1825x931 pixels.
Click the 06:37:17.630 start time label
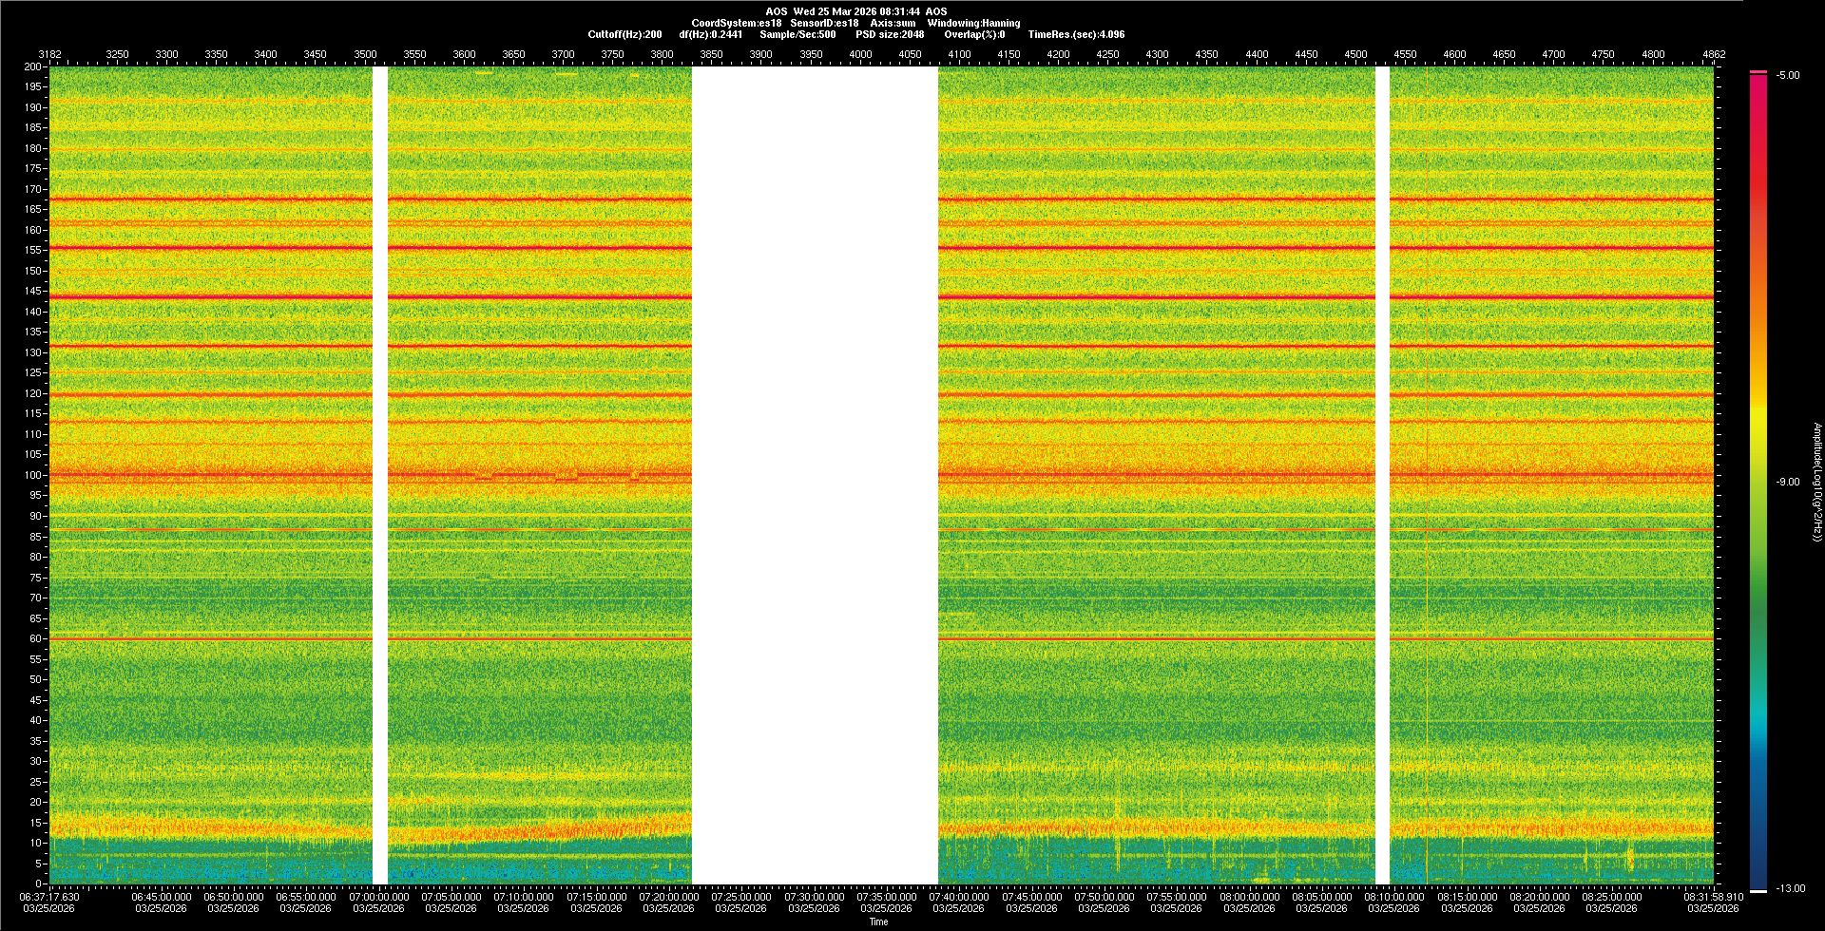click(49, 897)
